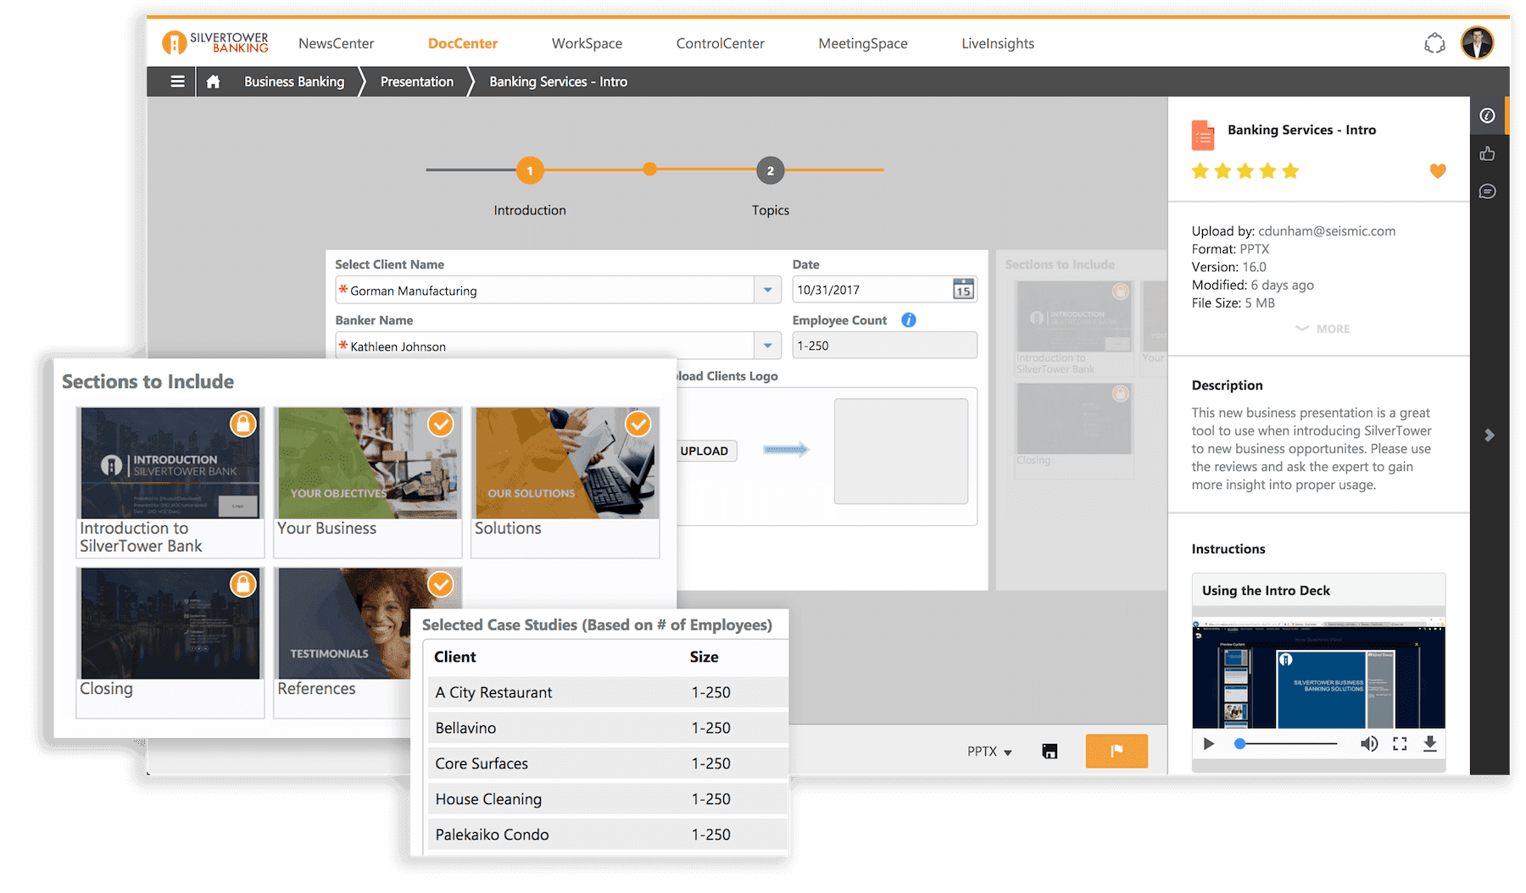This screenshot has width=1526, height=893.
Task: Open the NewsCenter tab
Action: (336, 43)
